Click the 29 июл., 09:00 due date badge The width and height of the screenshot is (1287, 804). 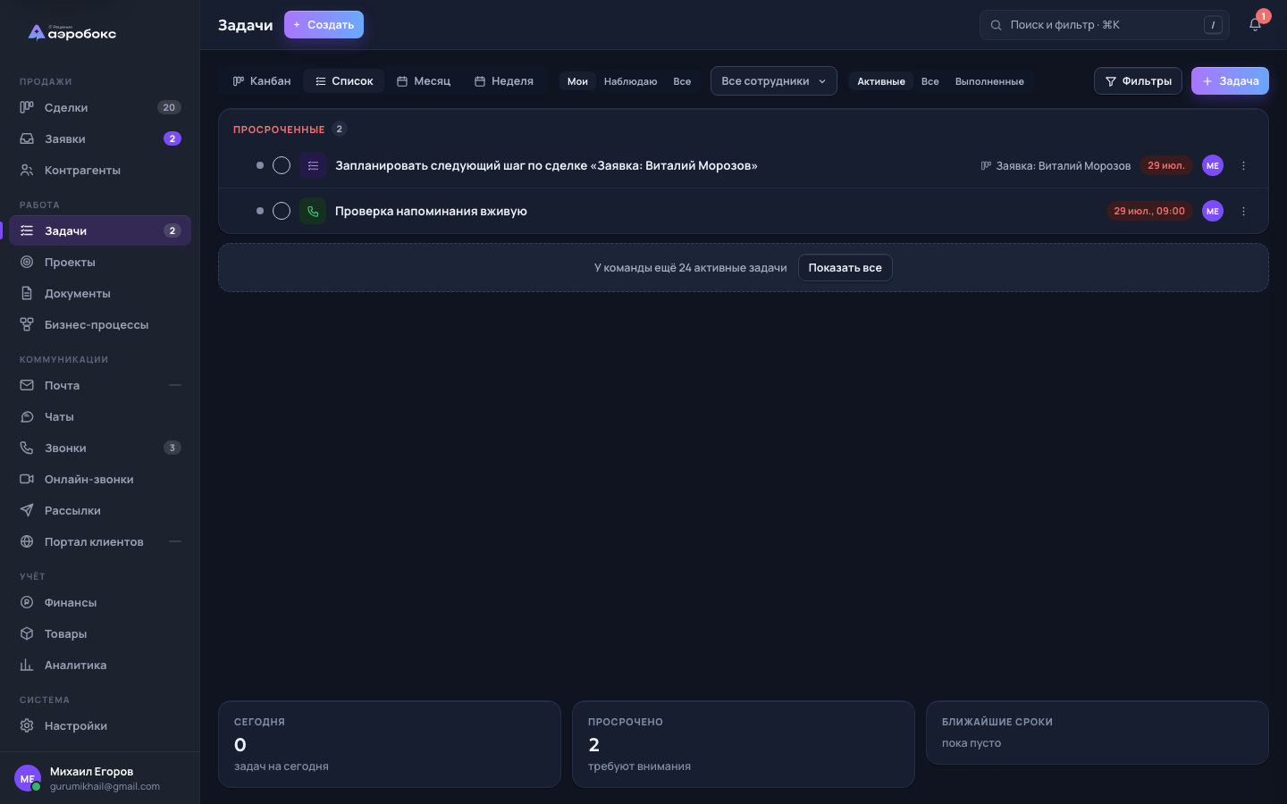[x=1149, y=211]
